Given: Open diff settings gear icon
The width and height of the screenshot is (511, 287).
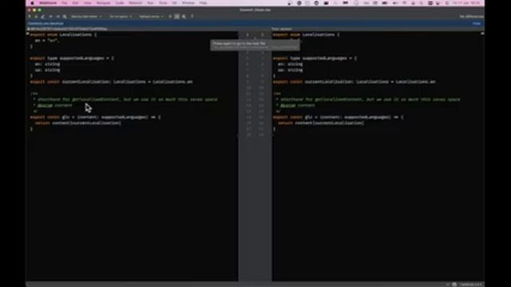Looking at the screenshot, I should click(184, 16).
